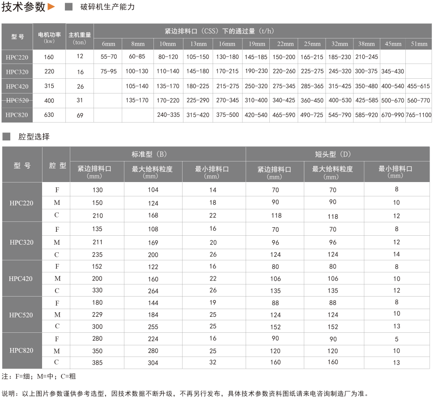
Task: Click the 型号 header cell of first table
Action: pos(17,36)
